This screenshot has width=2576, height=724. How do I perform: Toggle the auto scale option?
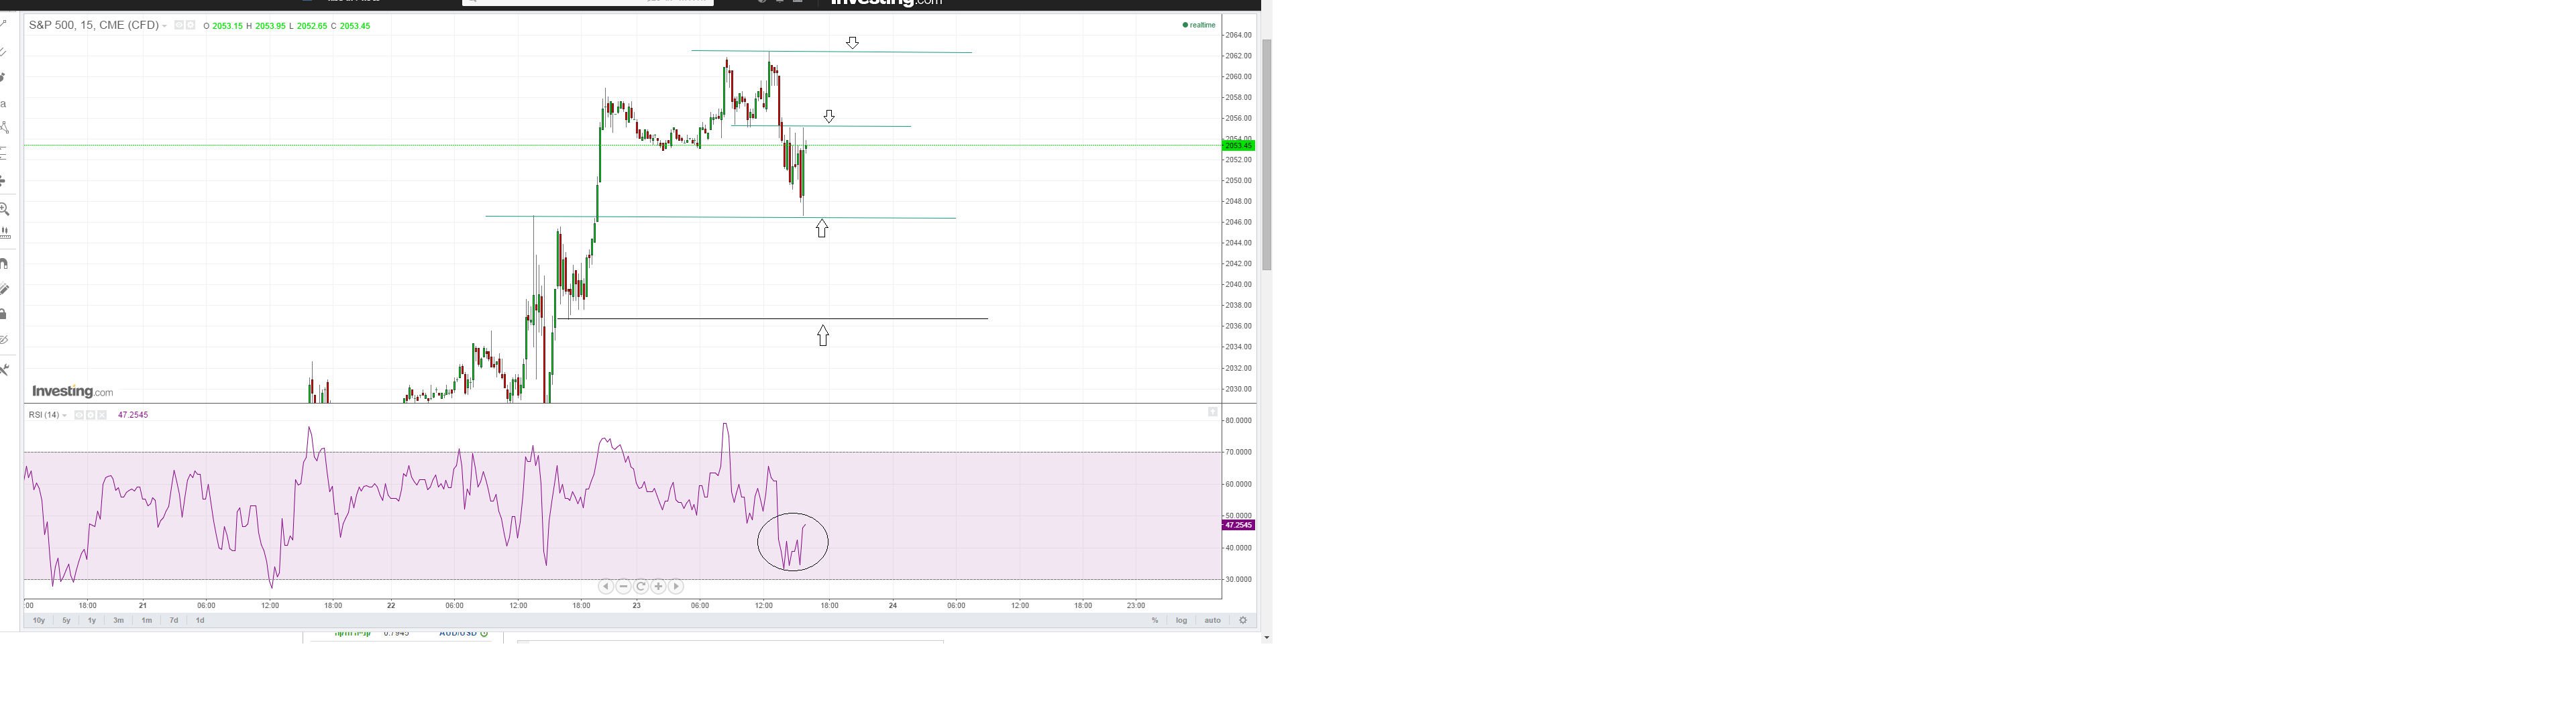pos(1212,620)
